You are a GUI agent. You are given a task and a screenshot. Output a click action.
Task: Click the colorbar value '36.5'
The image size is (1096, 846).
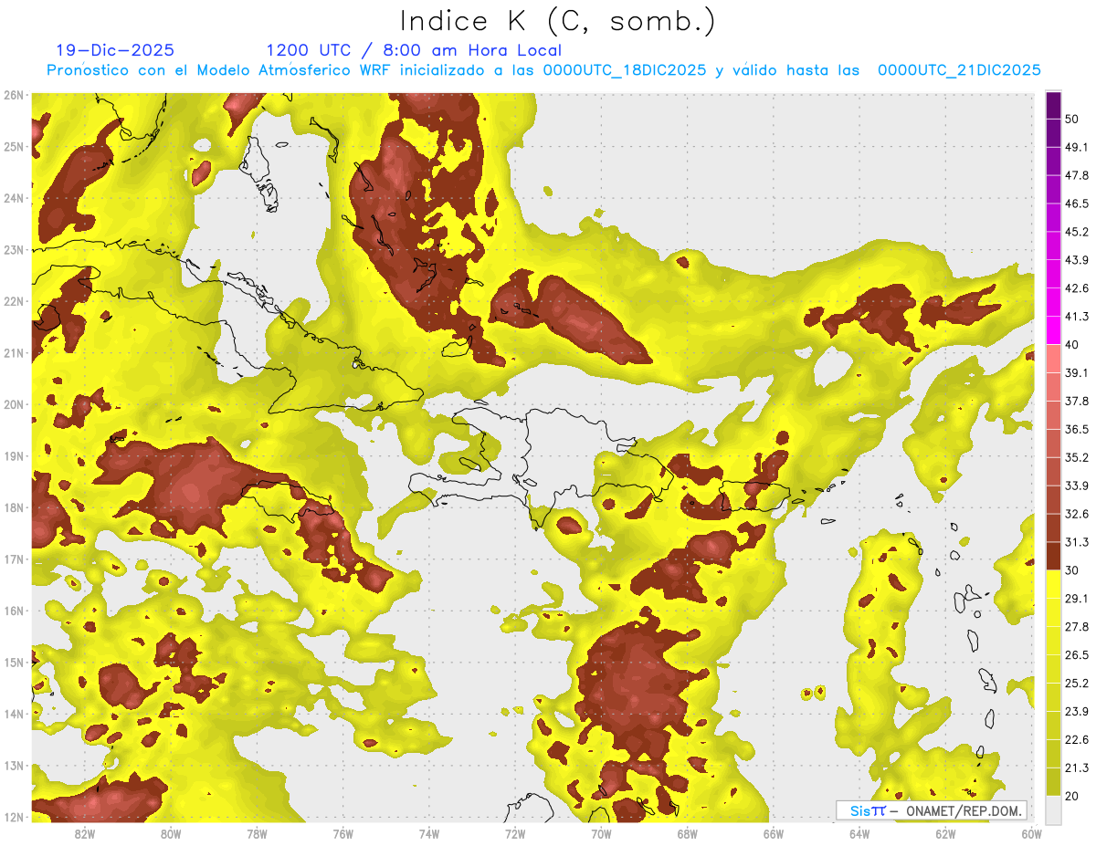(1076, 429)
